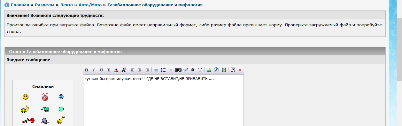
Task: Click the 'Внимание! Возникли следующие трудности:' heading
Action: click(x=55, y=15)
